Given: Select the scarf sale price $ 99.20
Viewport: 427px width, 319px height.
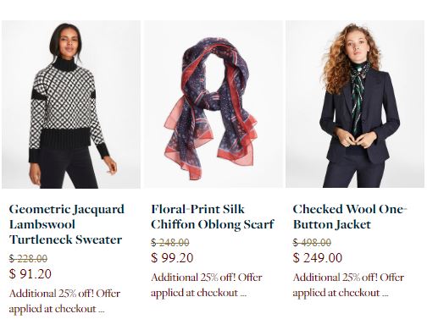Looking at the screenshot, I should (x=172, y=258).
